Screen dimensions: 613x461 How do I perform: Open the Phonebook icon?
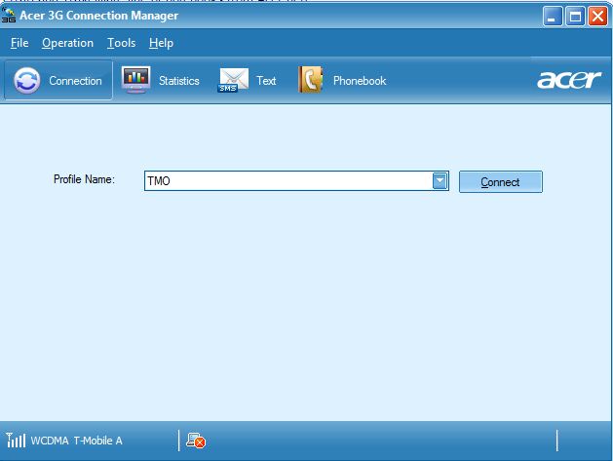click(x=311, y=80)
